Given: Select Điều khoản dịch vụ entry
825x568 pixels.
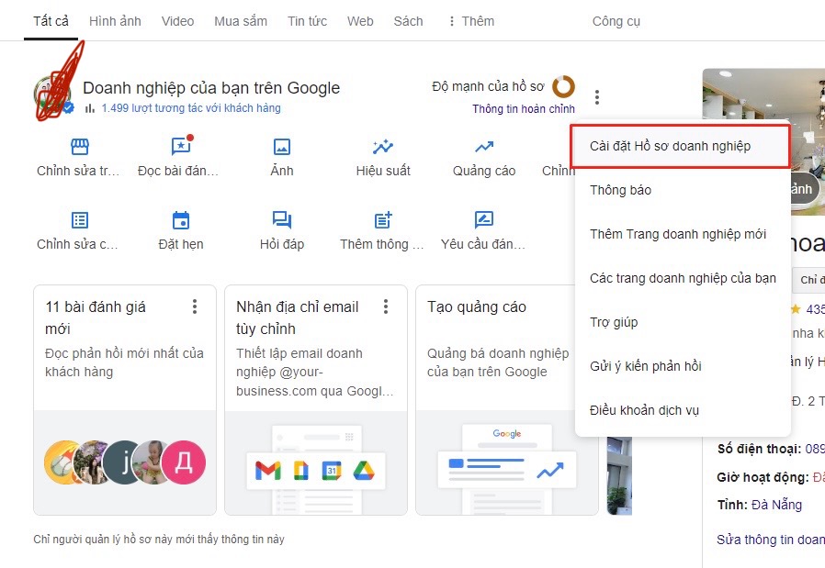Looking at the screenshot, I should pyautogui.click(x=683, y=410).
